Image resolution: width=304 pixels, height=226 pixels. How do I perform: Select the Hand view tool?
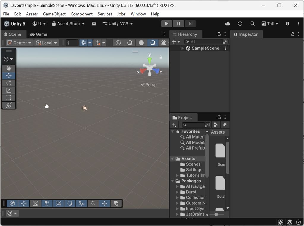(x=9, y=68)
